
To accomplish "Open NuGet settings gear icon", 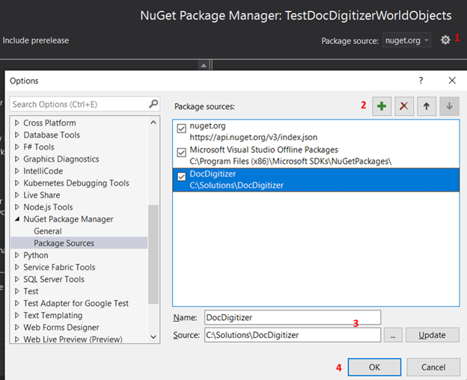I will coord(445,40).
